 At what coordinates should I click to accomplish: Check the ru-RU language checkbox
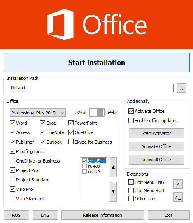(84, 166)
